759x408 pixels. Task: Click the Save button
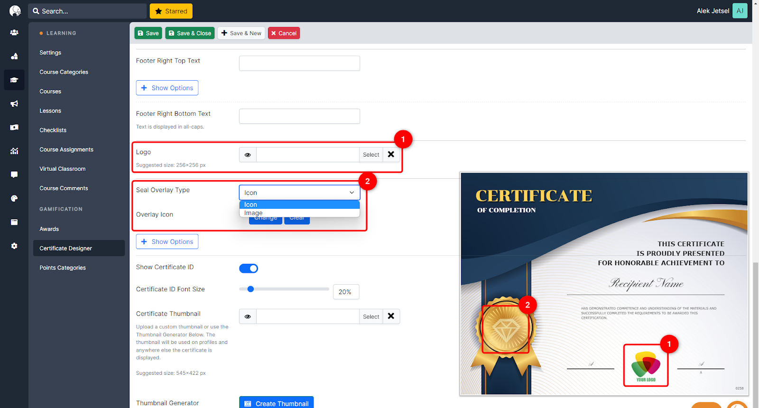[x=148, y=33]
